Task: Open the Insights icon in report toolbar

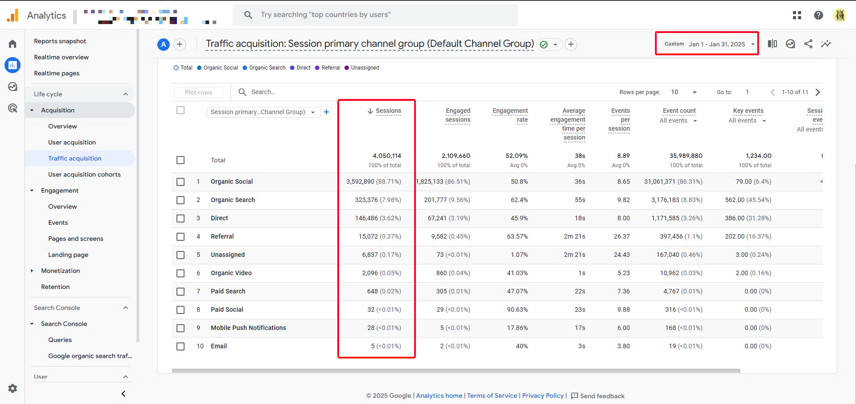Action: click(x=790, y=44)
